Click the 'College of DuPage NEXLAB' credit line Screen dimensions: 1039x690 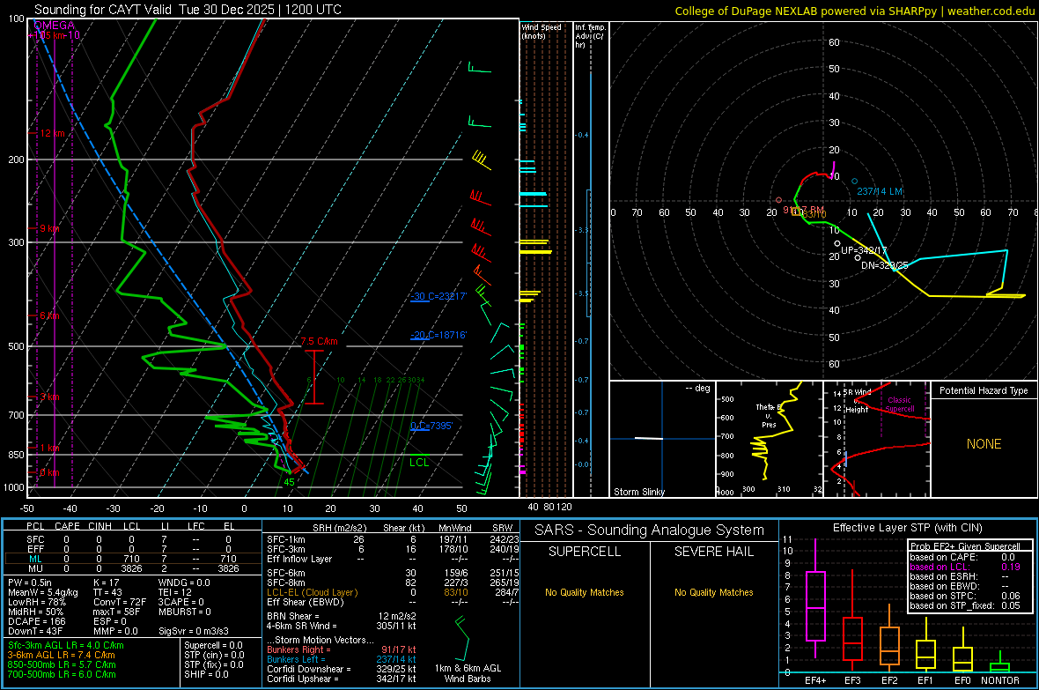click(x=855, y=11)
